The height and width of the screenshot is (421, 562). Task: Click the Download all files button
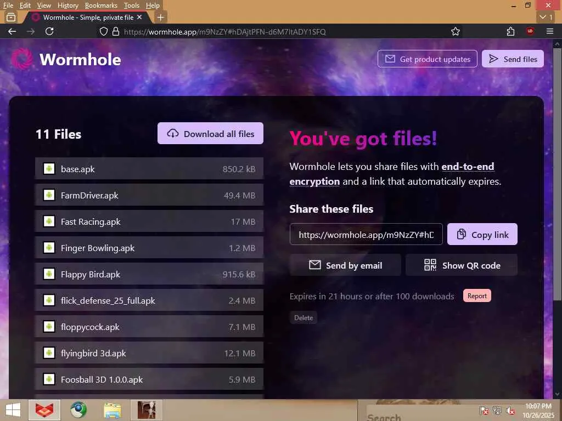tap(210, 134)
